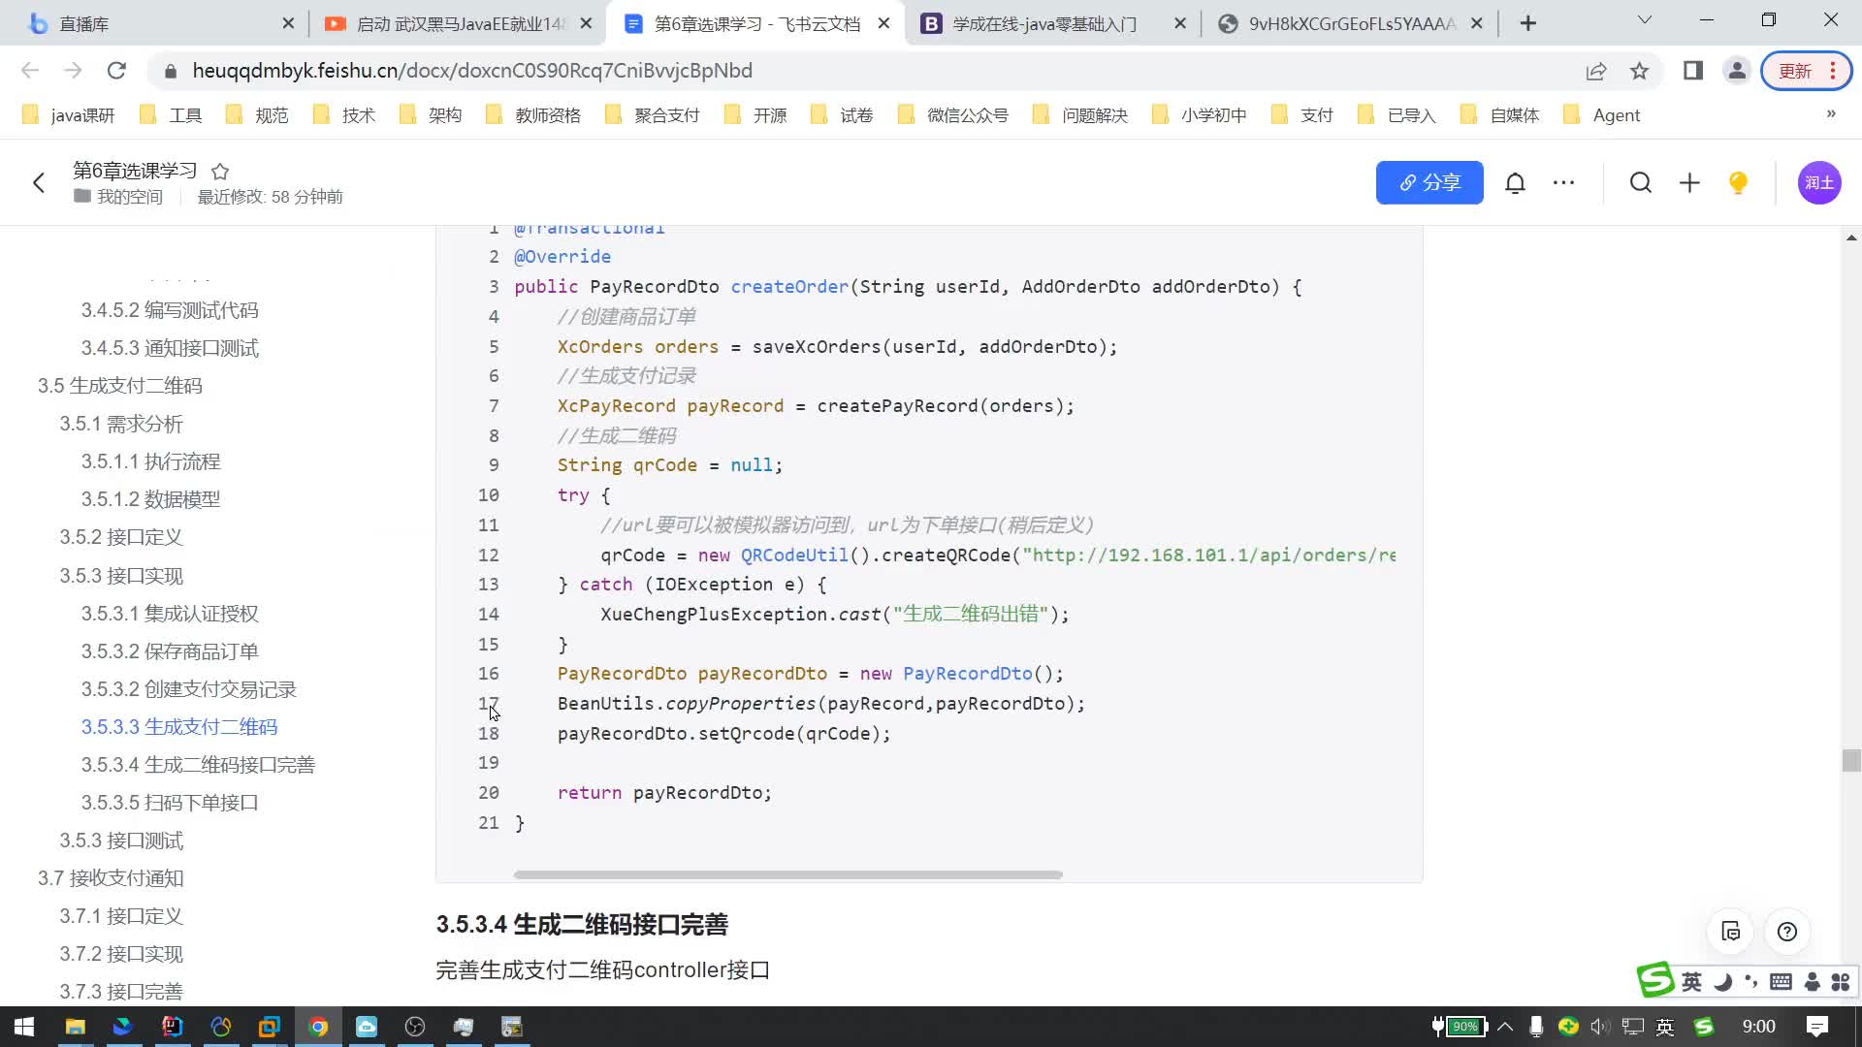Open the floating help question icon
The width and height of the screenshot is (1862, 1047).
[1787, 932]
